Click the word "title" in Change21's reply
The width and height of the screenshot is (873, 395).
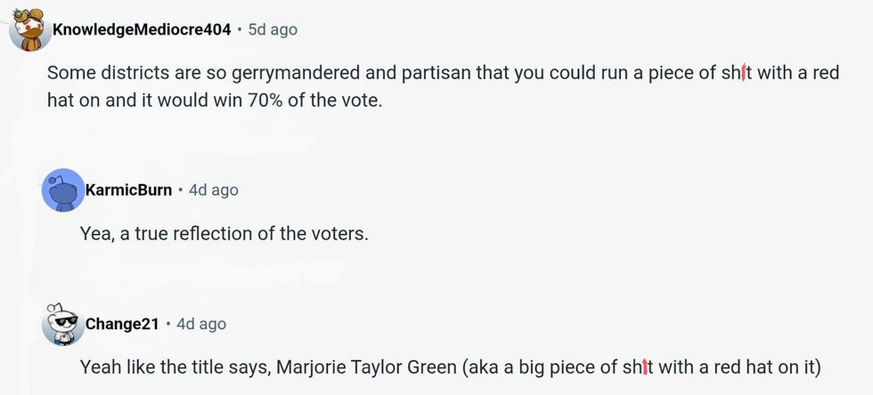219,367
